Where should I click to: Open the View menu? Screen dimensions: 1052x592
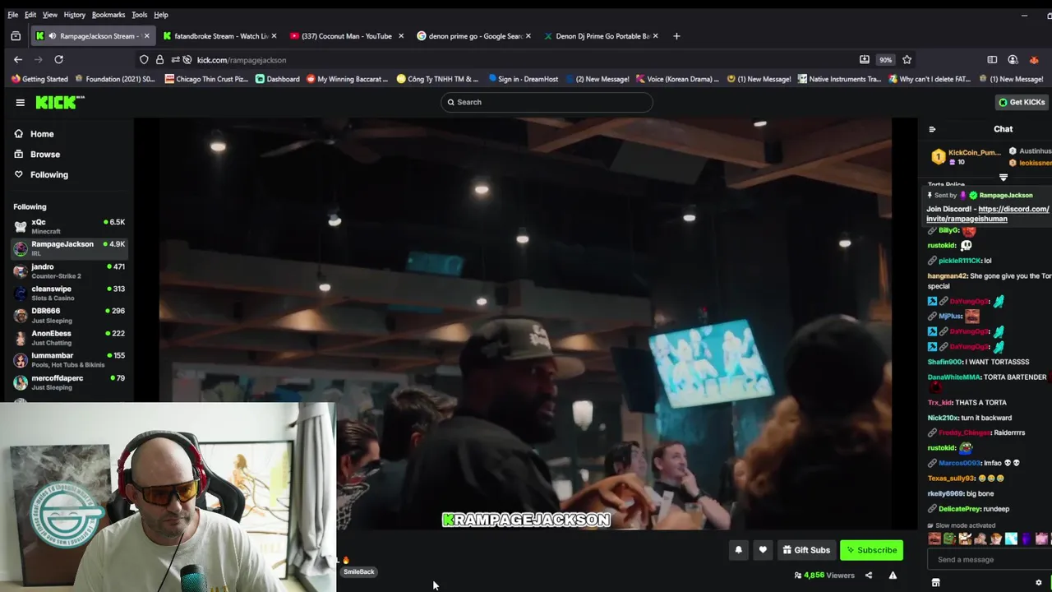point(50,15)
